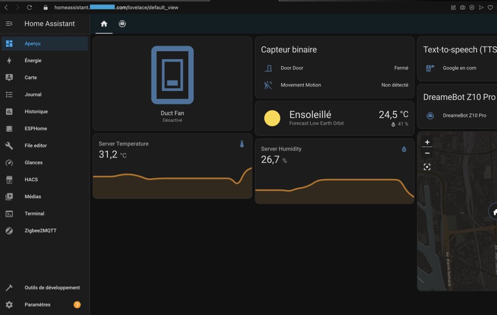This screenshot has height=315, width=497.
Task: Click the 26,7 % server humidity value
Action: (x=274, y=159)
